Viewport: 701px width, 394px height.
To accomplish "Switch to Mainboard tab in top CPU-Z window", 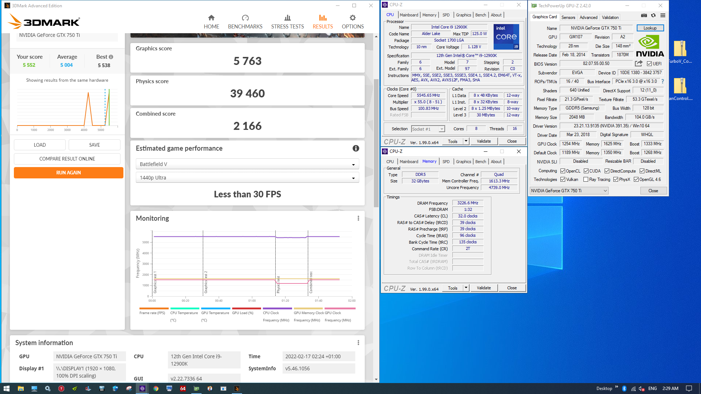I will click(x=409, y=15).
